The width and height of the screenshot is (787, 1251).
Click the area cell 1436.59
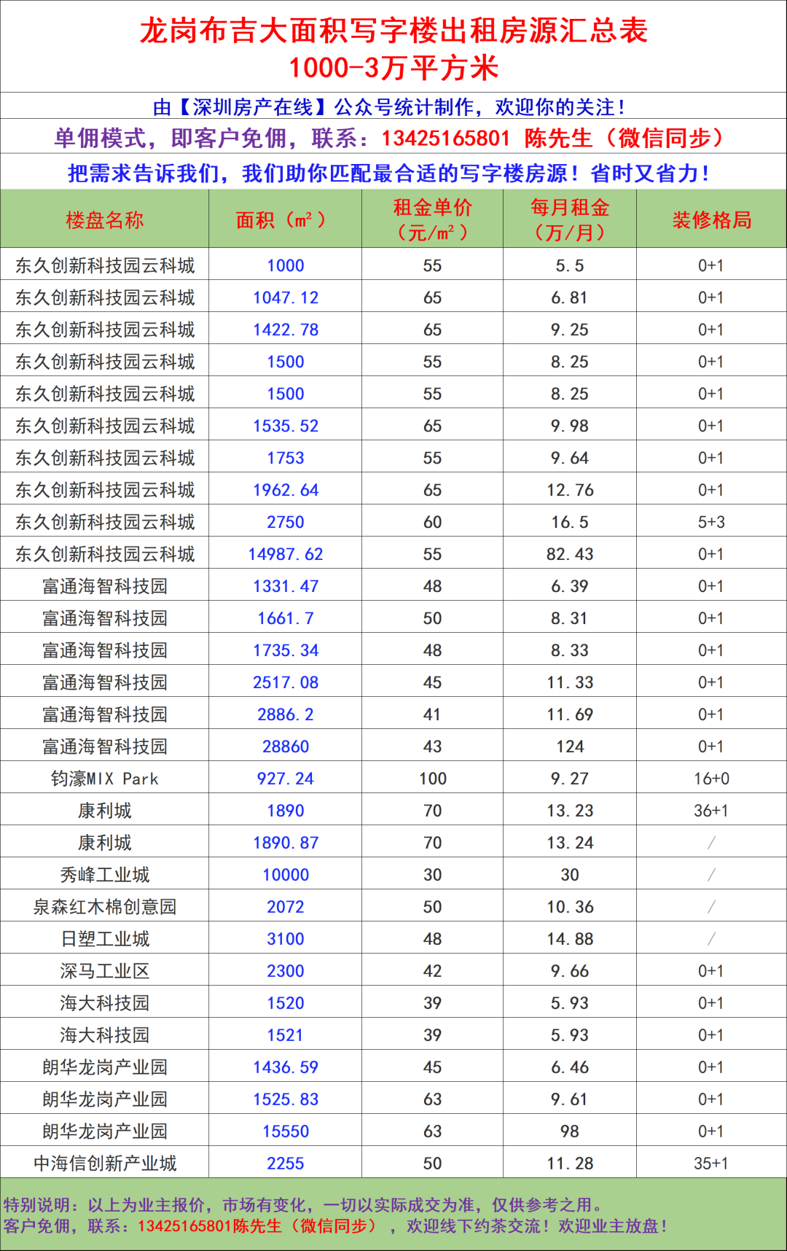[x=286, y=1067]
